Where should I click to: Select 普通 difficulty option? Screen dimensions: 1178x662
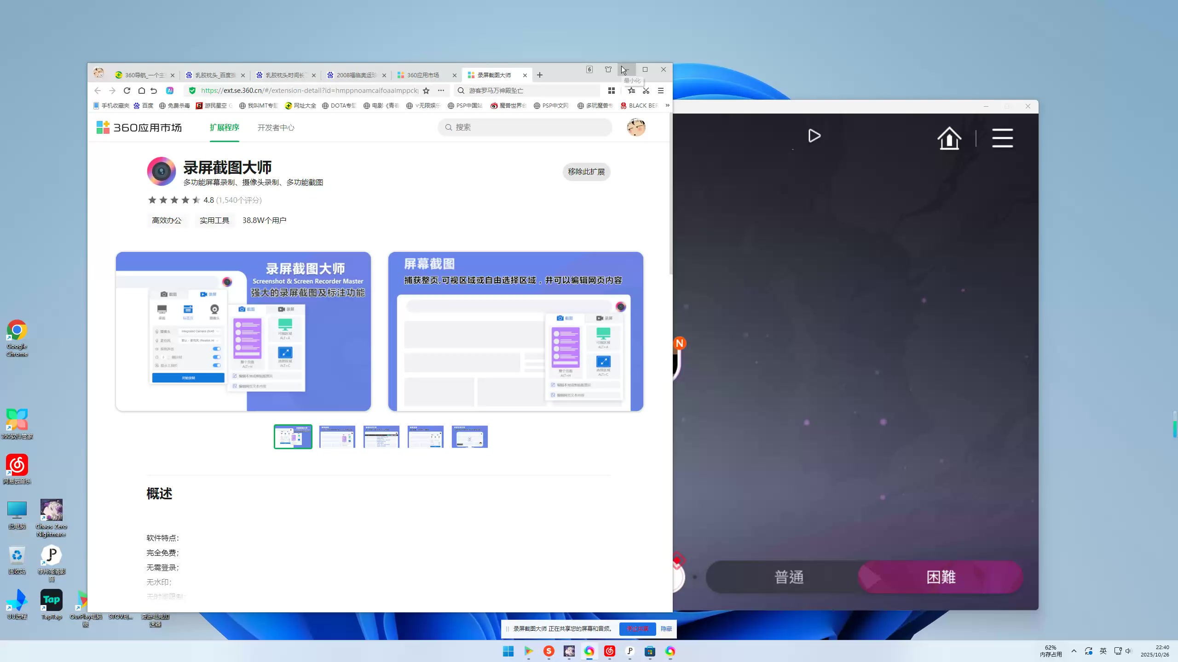(789, 577)
